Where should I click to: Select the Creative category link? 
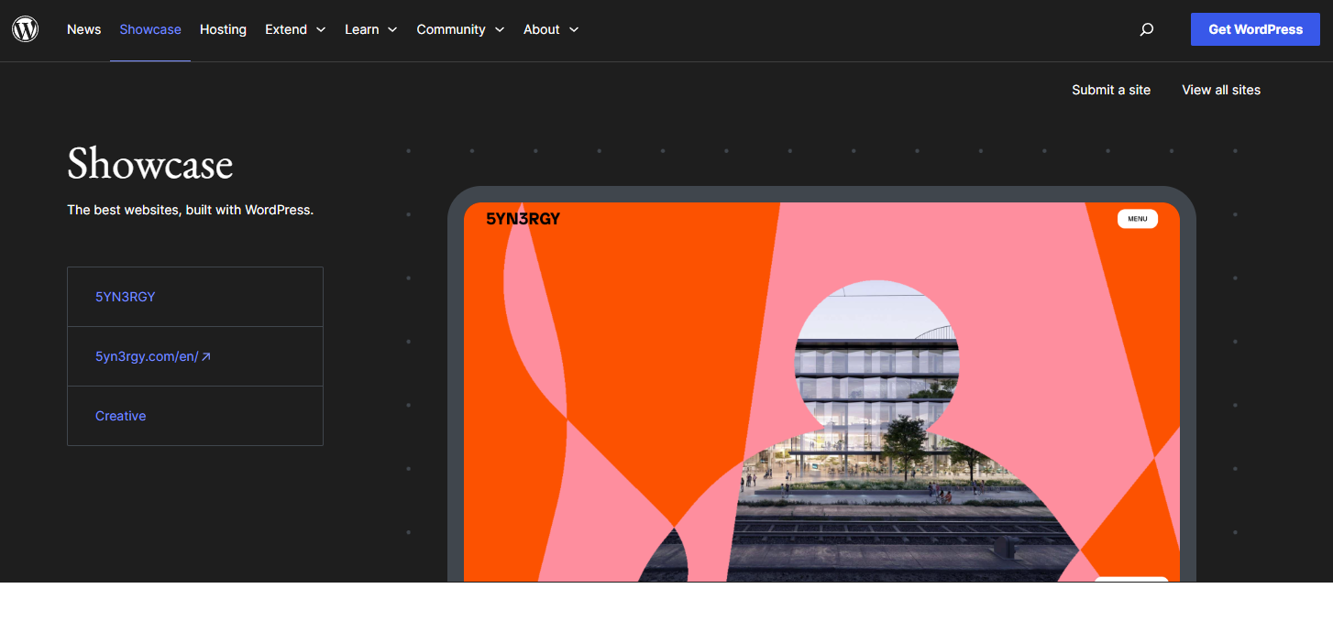pos(121,416)
